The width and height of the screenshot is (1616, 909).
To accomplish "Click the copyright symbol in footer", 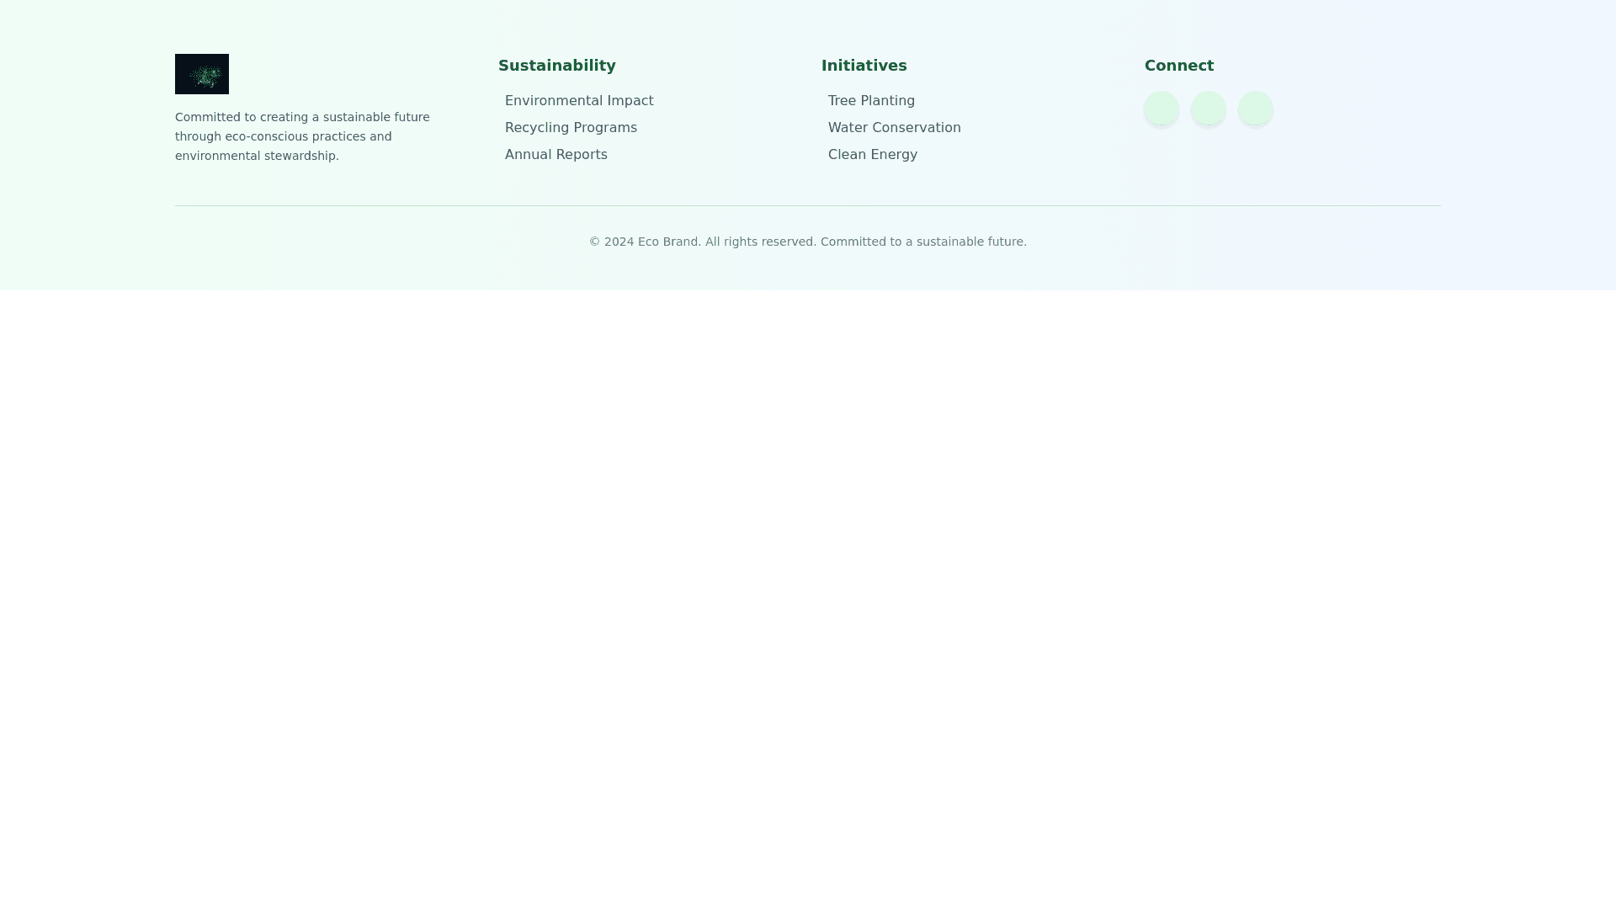I will click(x=594, y=242).
